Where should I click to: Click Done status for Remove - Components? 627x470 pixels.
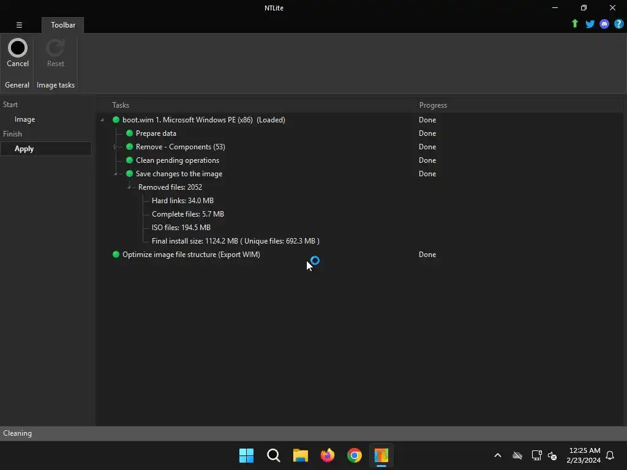click(x=427, y=147)
